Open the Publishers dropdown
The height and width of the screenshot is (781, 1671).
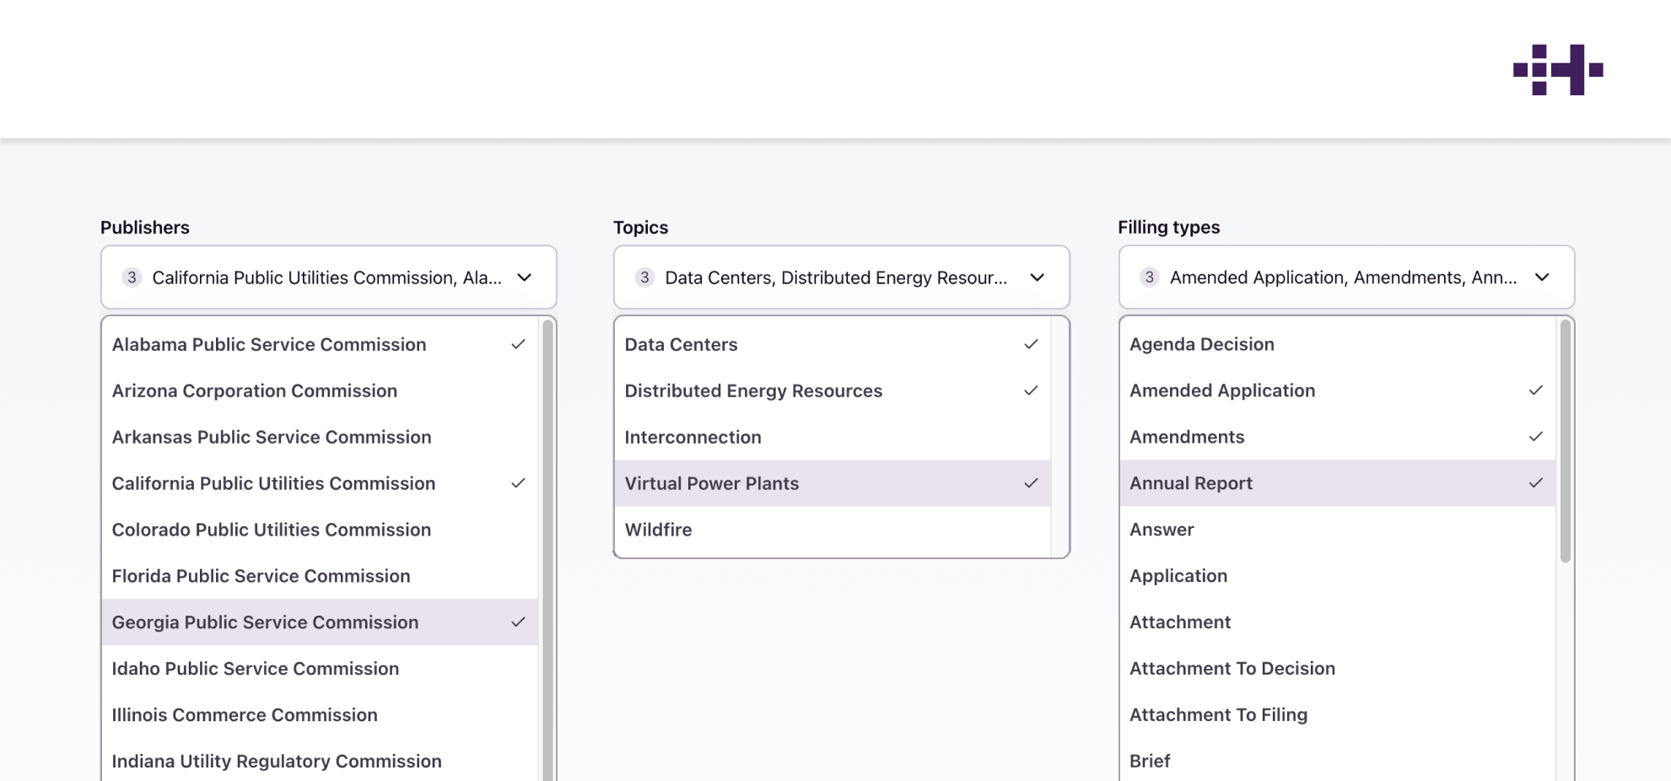[x=328, y=277]
